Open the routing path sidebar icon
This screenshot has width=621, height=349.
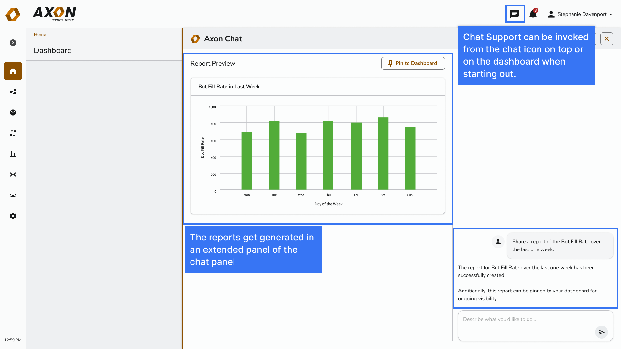(x=13, y=133)
